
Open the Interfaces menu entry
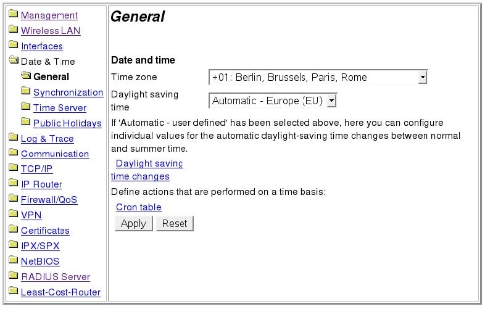(42, 46)
